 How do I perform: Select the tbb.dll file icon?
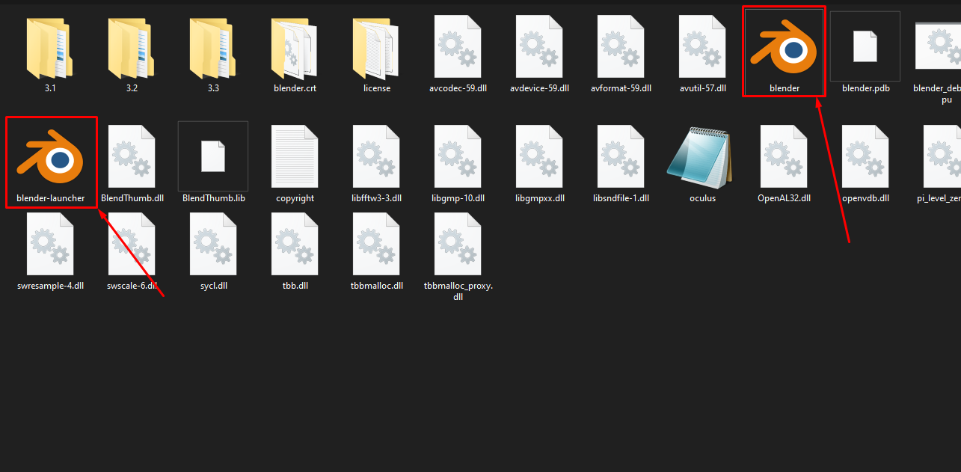coord(295,245)
